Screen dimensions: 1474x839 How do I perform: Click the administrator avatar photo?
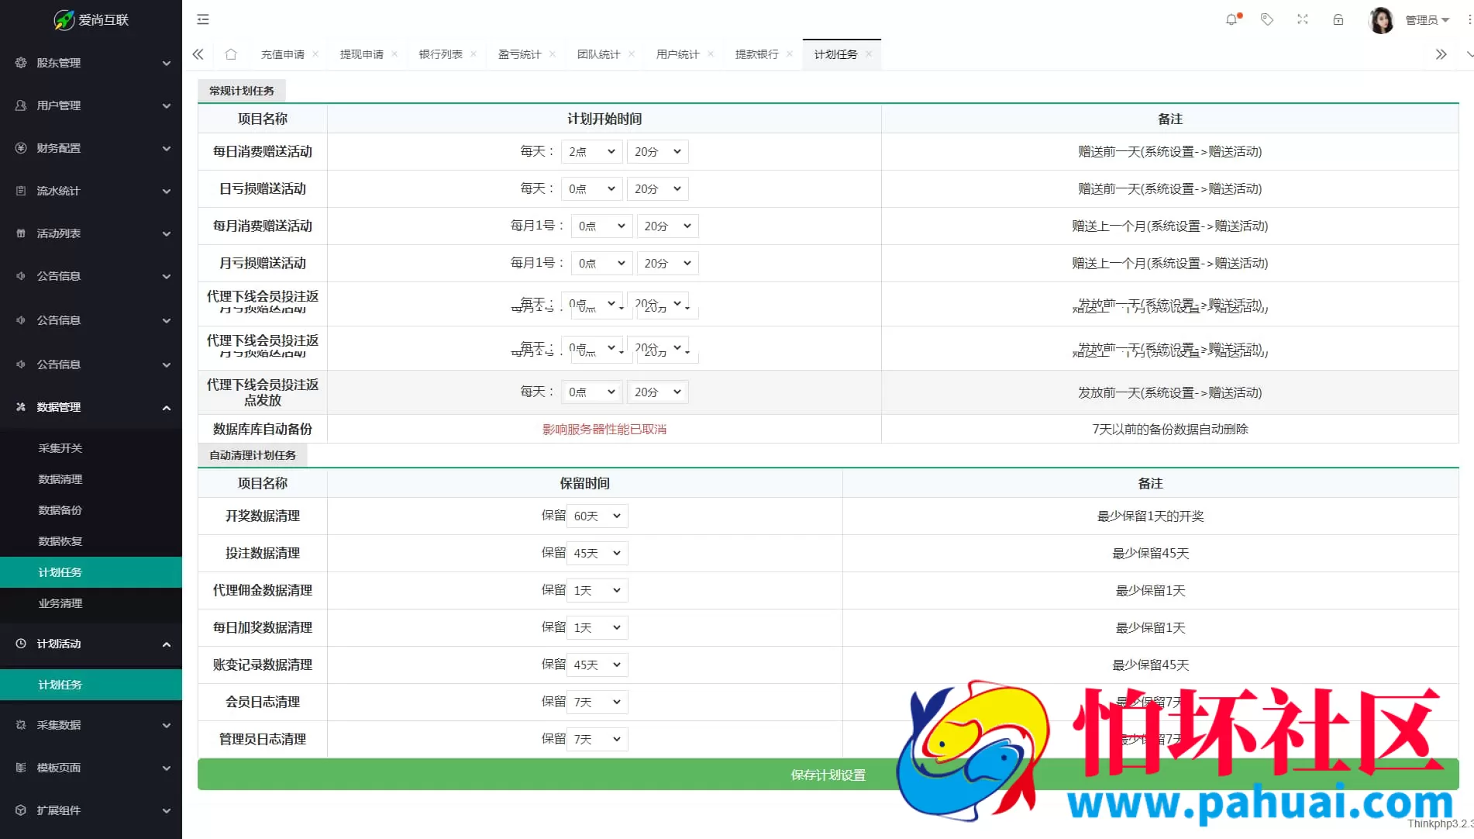(x=1381, y=19)
